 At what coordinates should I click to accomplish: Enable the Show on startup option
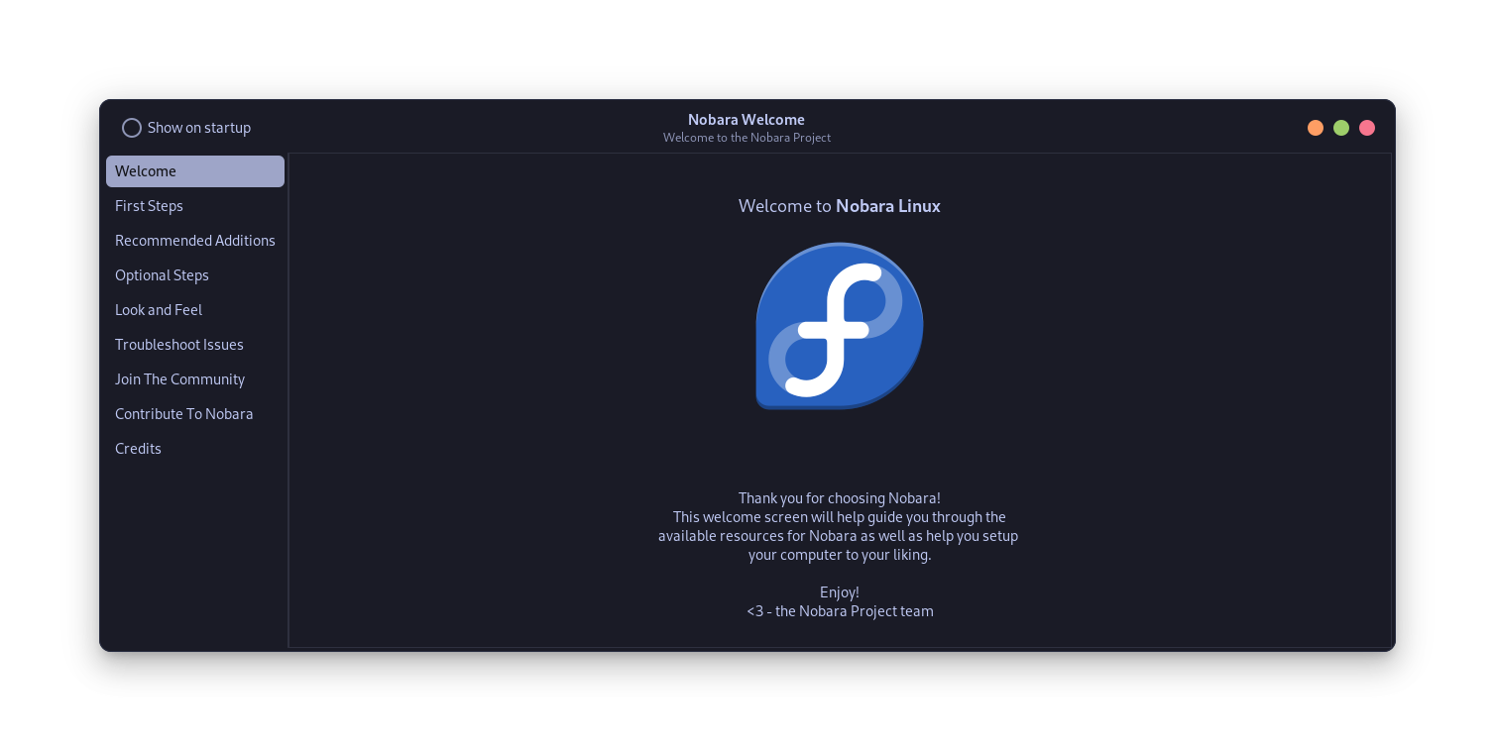click(x=132, y=127)
